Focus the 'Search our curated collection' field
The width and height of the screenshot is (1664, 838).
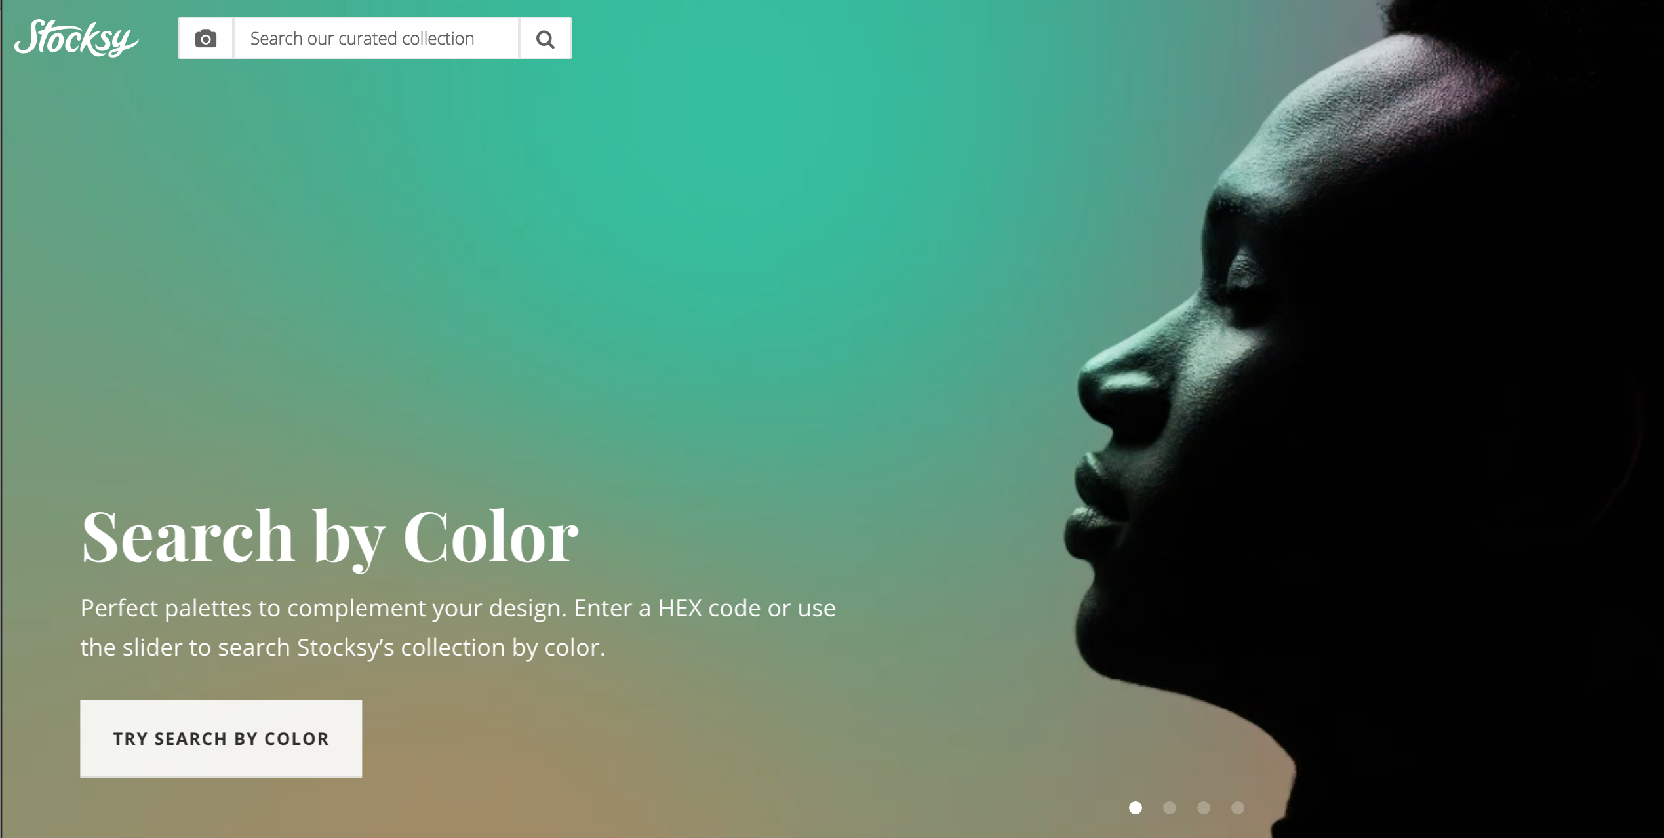pos(376,39)
